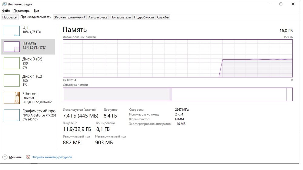Go to the Автозагрузка tab
The height and width of the screenshot is (170, 303).
point(98,17)
